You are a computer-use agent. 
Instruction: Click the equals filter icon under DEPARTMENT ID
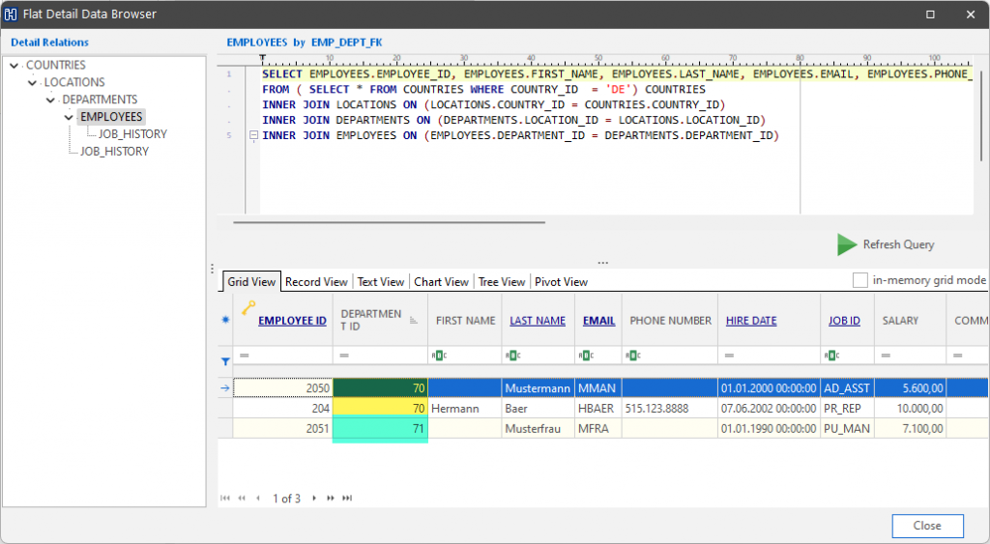344,356
